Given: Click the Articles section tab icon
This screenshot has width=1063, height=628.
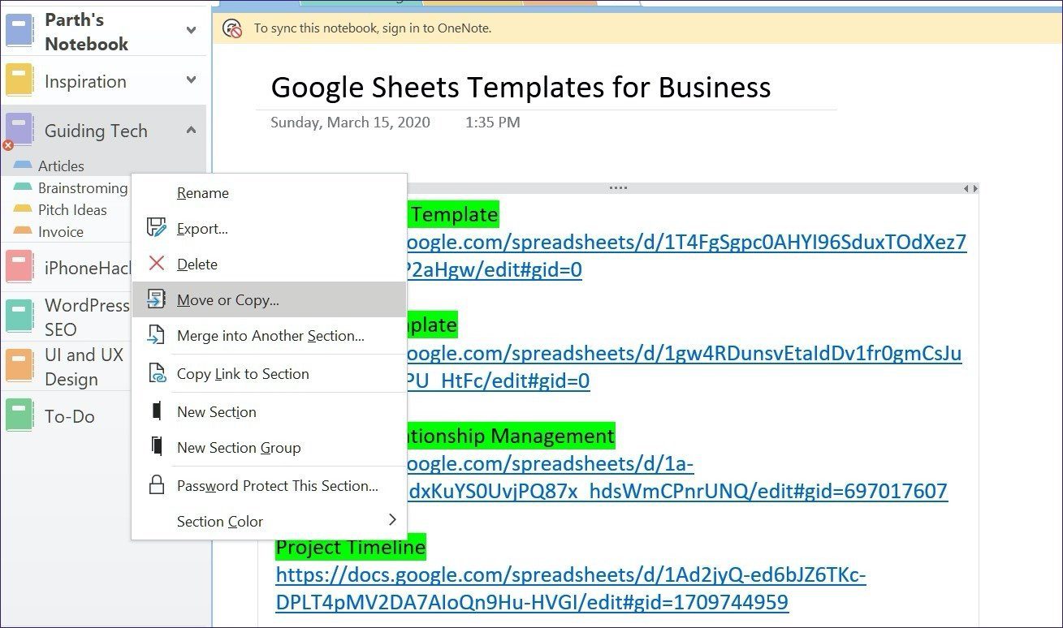Looking at the screenshot, I should pos(23,166).
